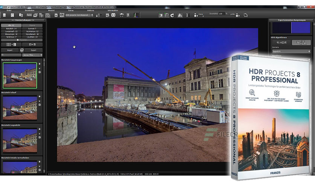The width and height of the screenshot is (315, 182).
Task: Click the icon at Voreinstellungen header's right end
Action: 44,20
